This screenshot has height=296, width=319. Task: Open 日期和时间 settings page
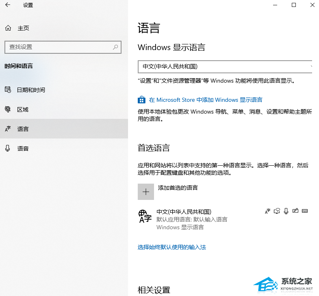(64, 90)
